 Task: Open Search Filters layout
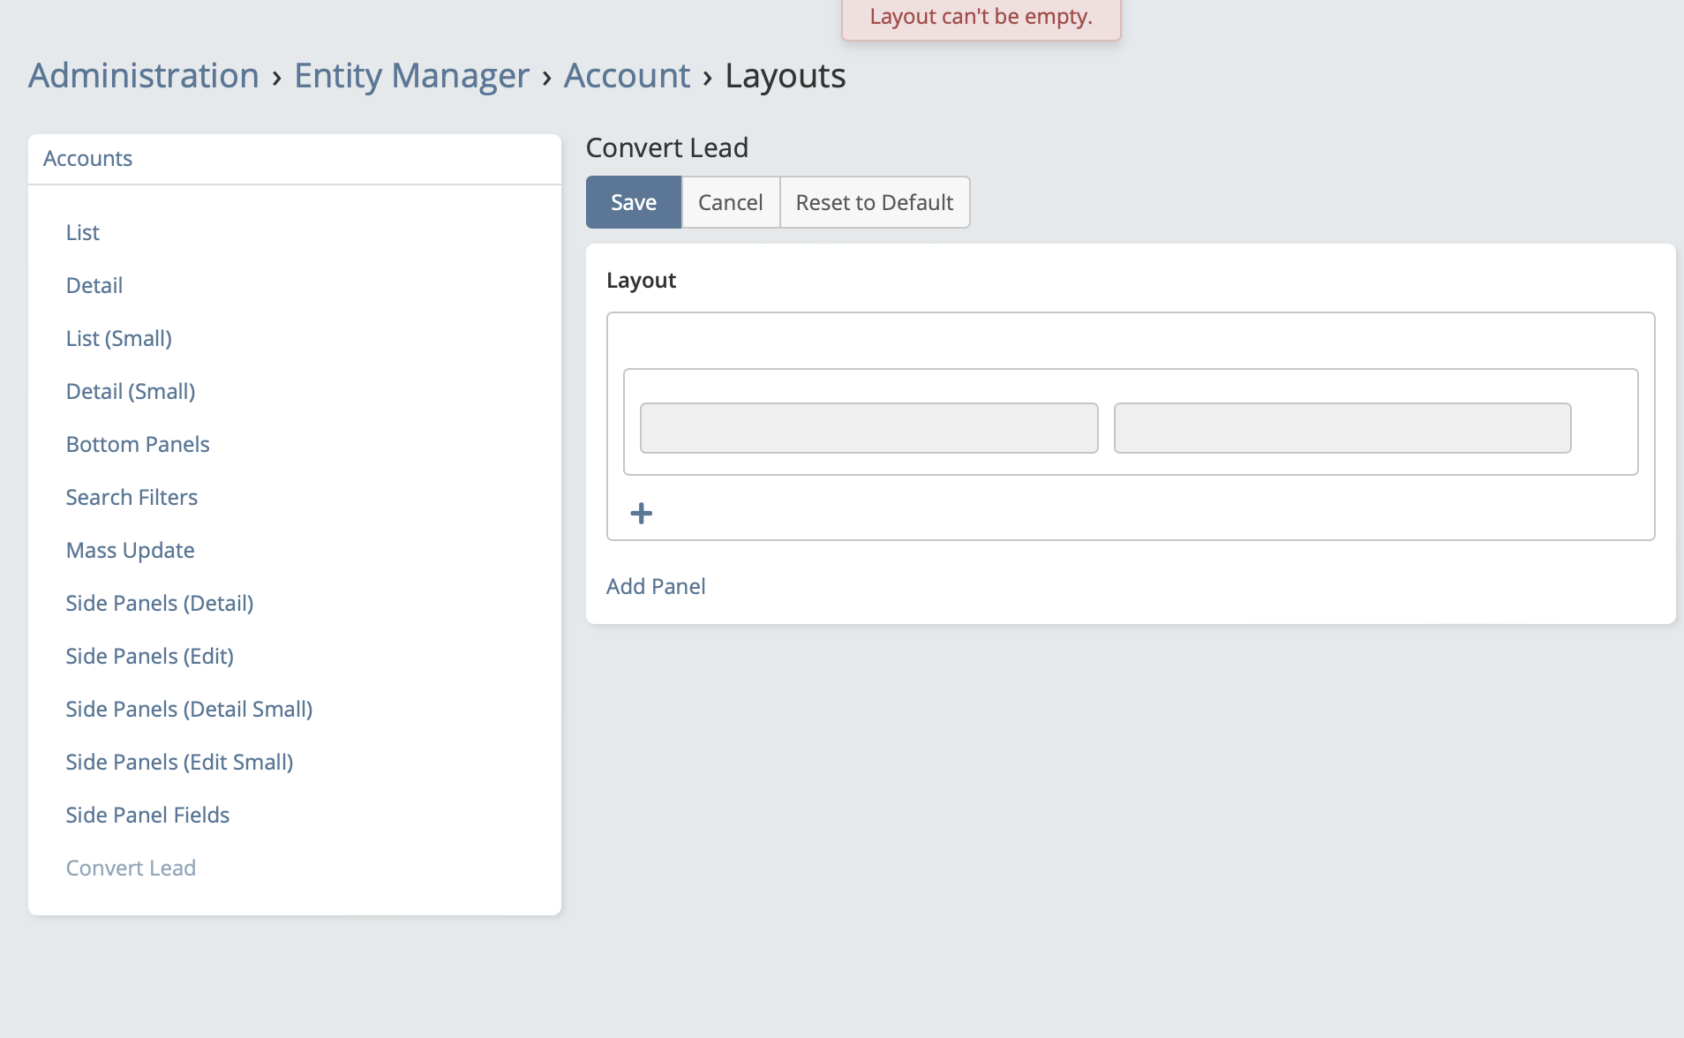[x=132, y=497]
